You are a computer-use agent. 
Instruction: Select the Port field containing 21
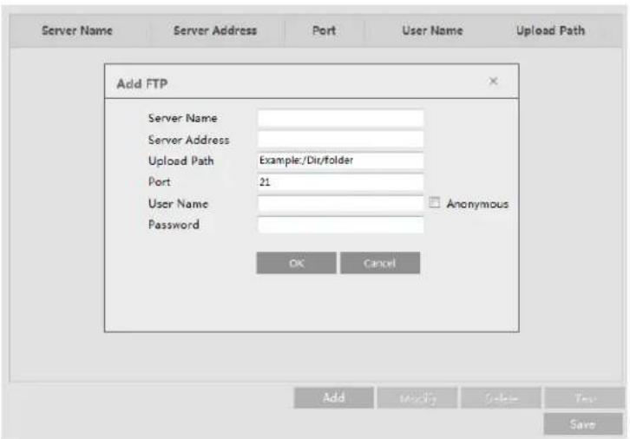pos(340,182)
